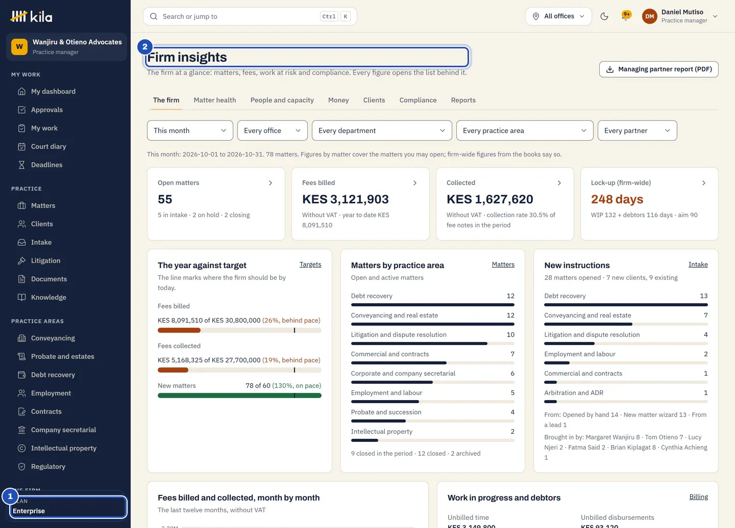This screenshot has width=735, height=528.
Task: Open the Every partner dropdown
Action: click(x=638, y=130)
